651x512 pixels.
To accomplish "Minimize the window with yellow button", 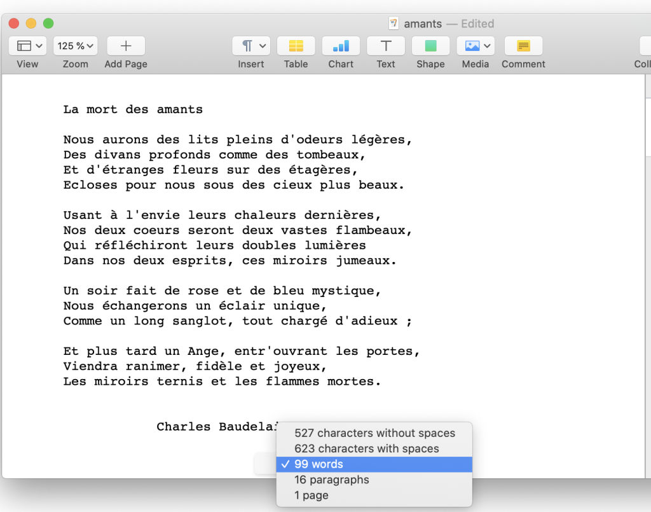I will [x=31, y=24].
